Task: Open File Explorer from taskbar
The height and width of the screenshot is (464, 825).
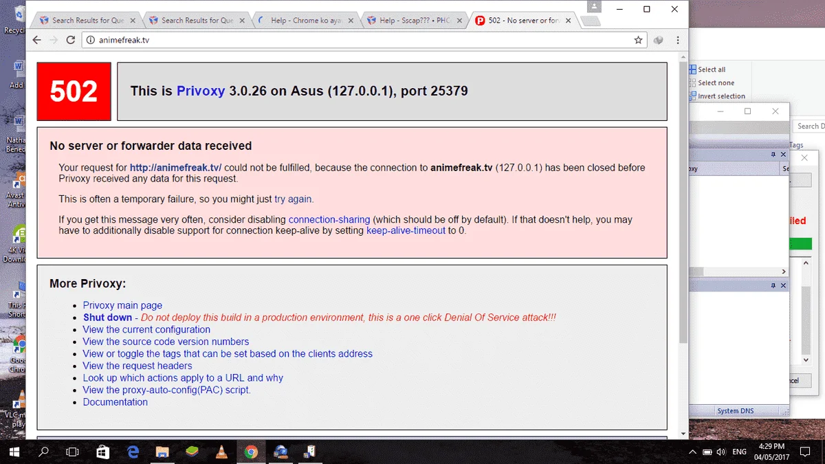Action: (162, 452)
